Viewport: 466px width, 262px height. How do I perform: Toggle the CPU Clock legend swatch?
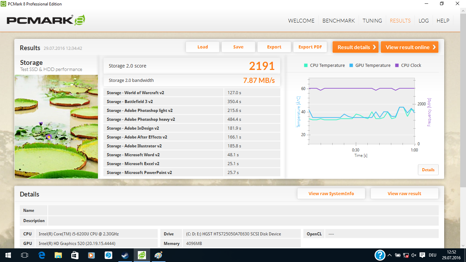tap(397, 65)
